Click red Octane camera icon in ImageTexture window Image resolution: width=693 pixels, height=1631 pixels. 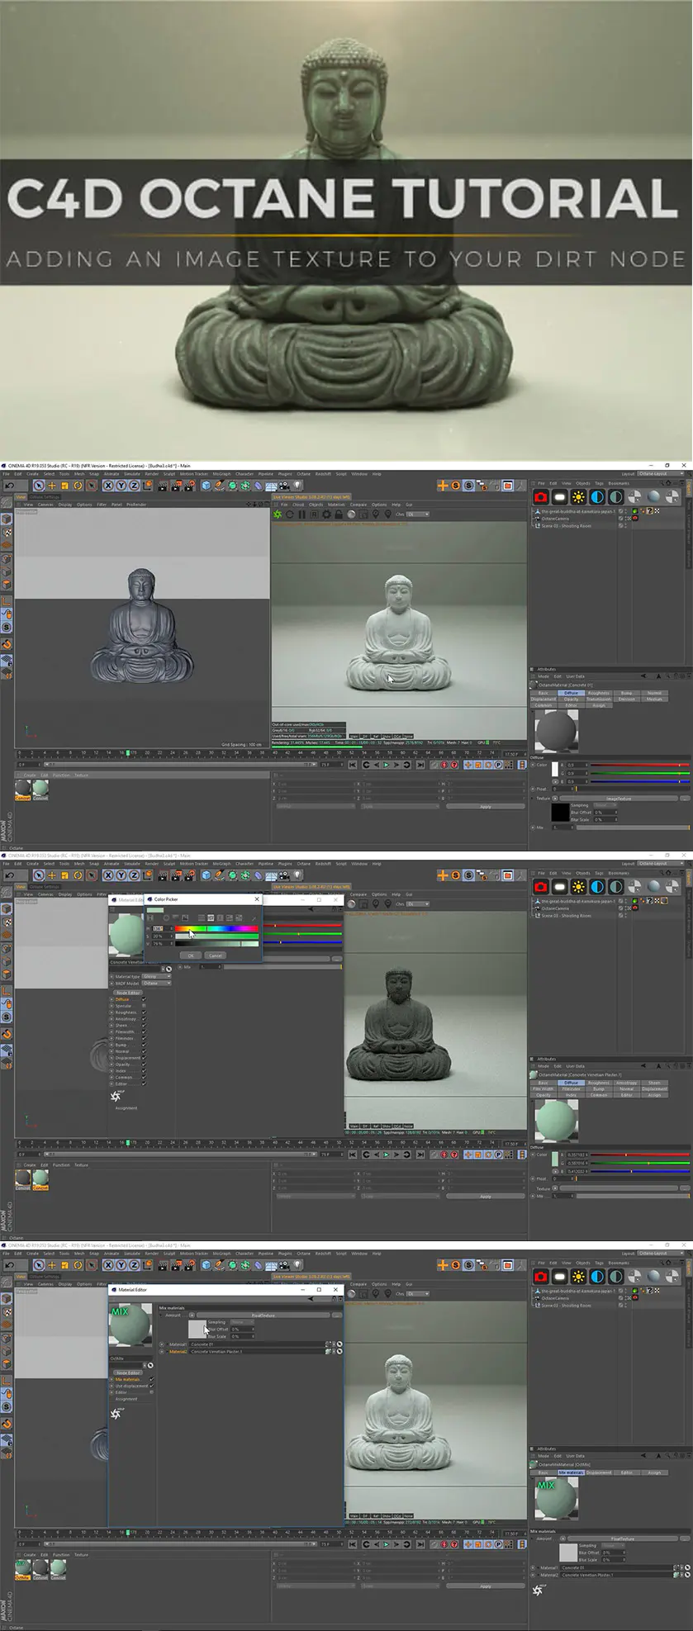coord(540,497)
